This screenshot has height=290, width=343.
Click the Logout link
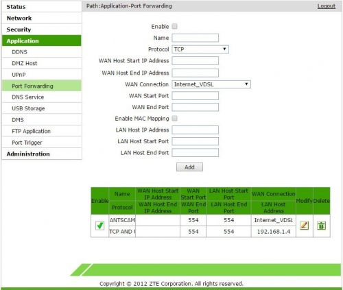pos(327,6)
